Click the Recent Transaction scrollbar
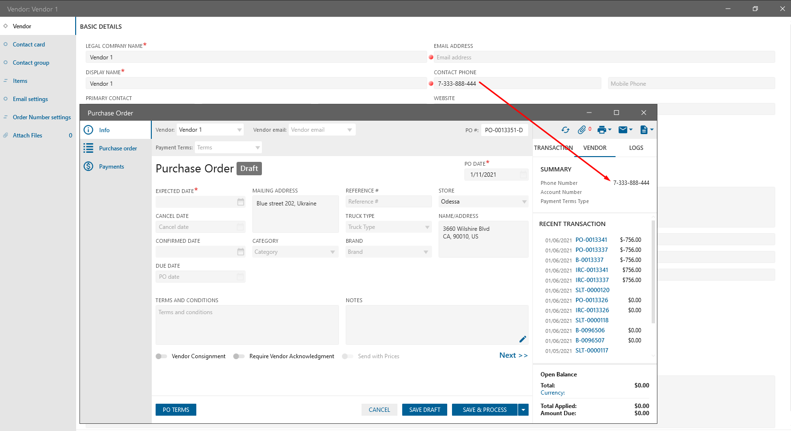 (x=653, y=272)
